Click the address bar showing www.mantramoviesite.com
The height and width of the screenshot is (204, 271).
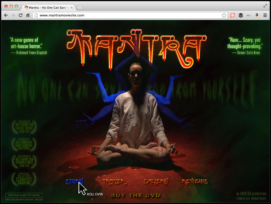point(130,15)
